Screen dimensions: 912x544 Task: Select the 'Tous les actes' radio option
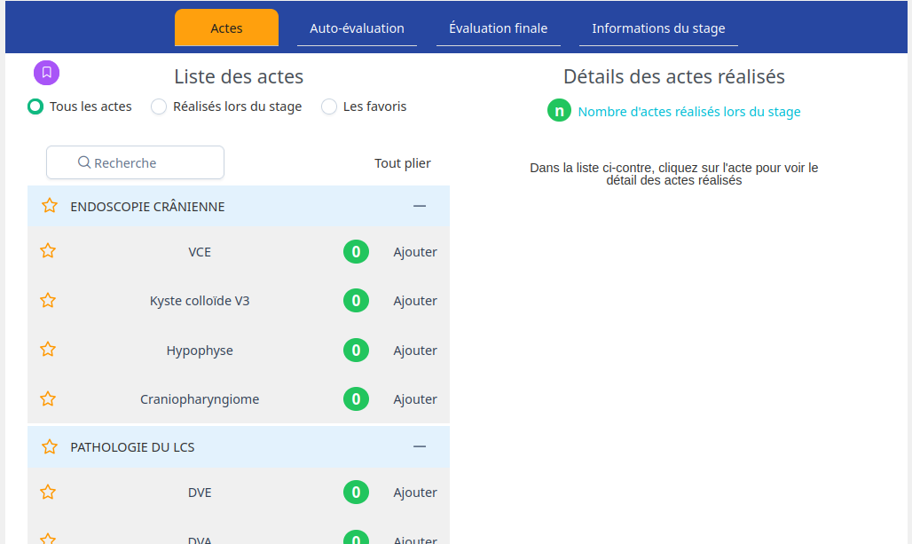(x=35, y=106)
